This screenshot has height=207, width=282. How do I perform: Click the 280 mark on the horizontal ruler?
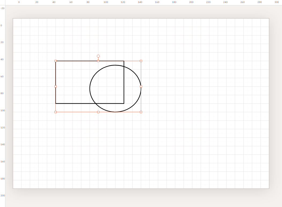[259, 2]
